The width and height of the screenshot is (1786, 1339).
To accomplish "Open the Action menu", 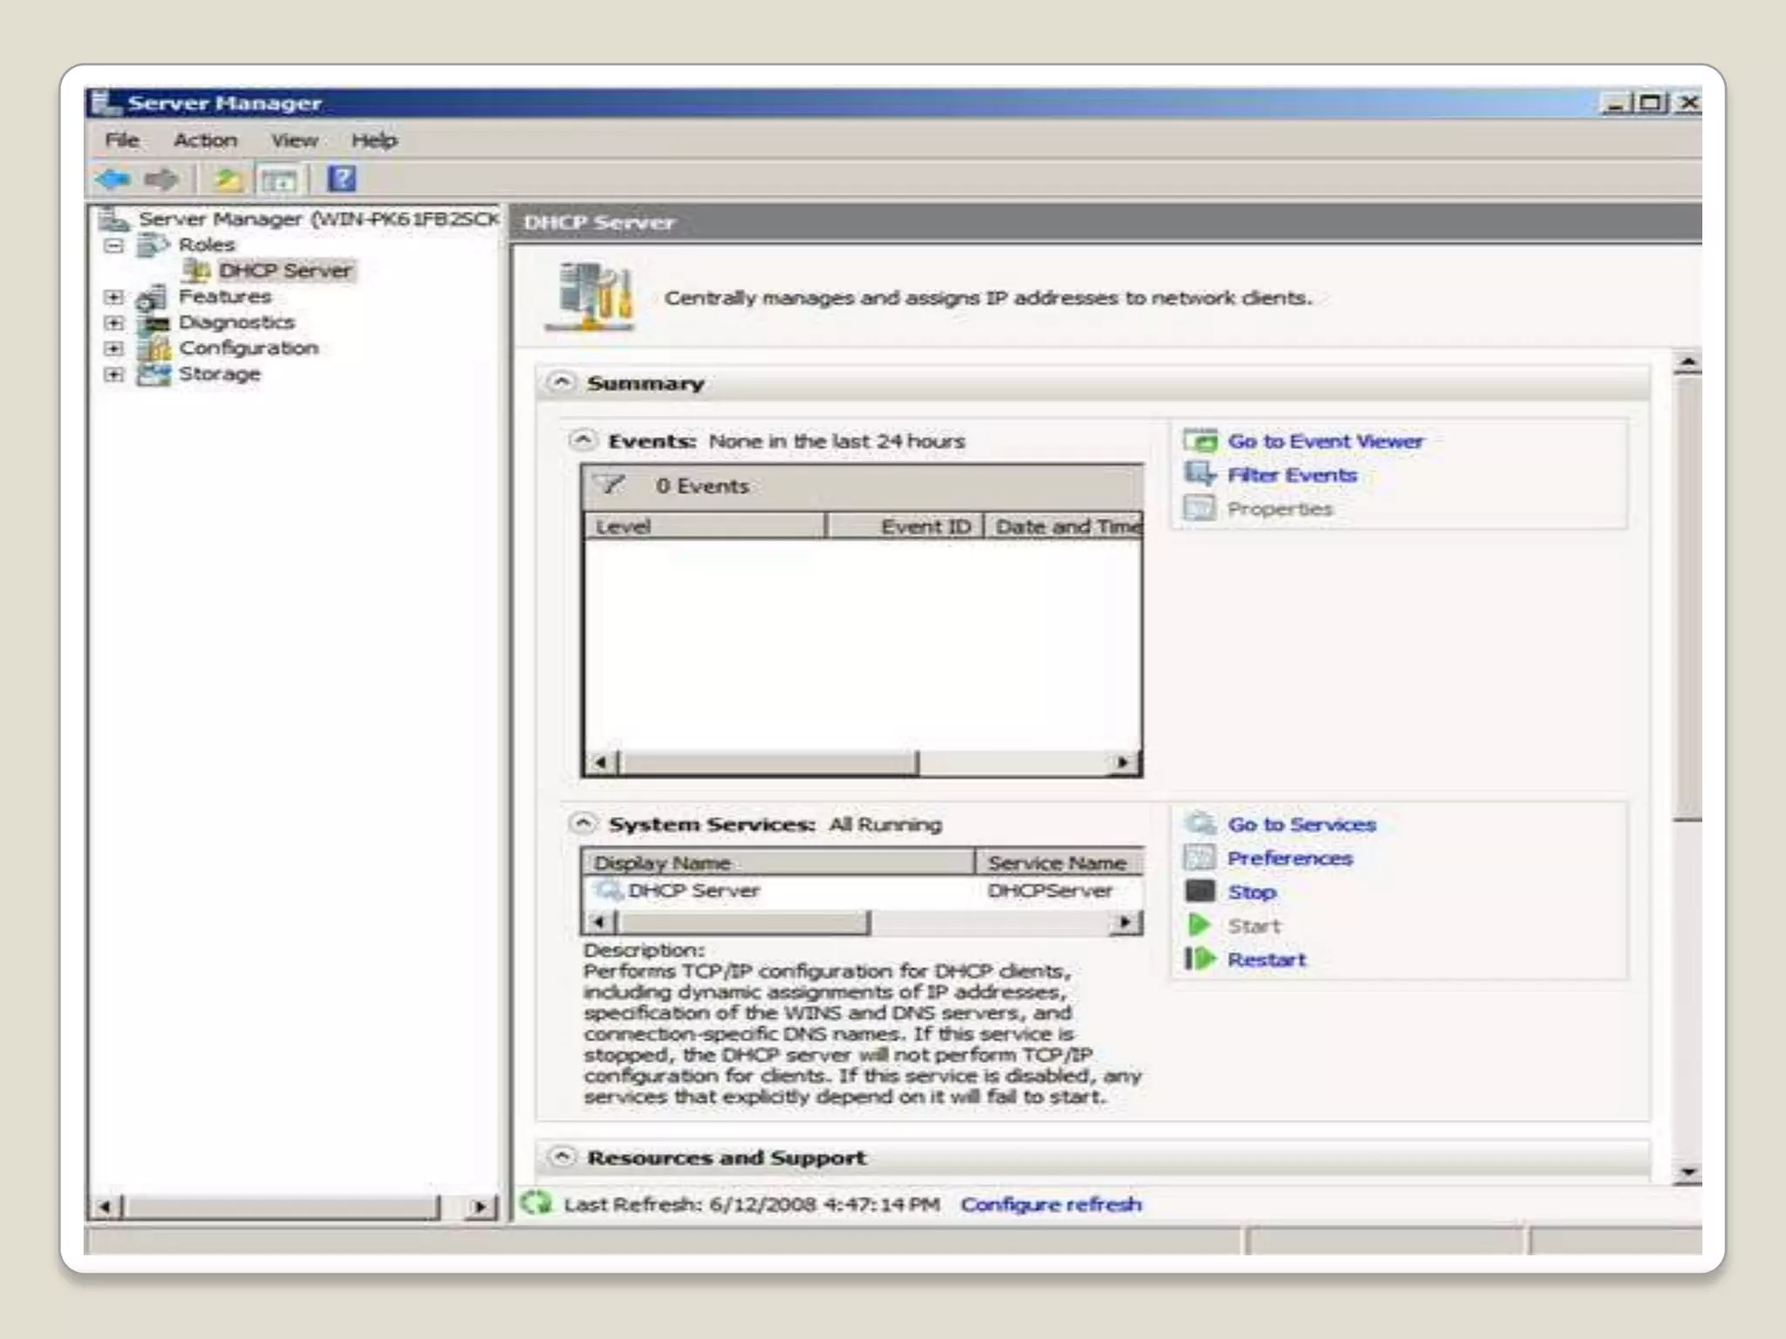I will point(205,140).
